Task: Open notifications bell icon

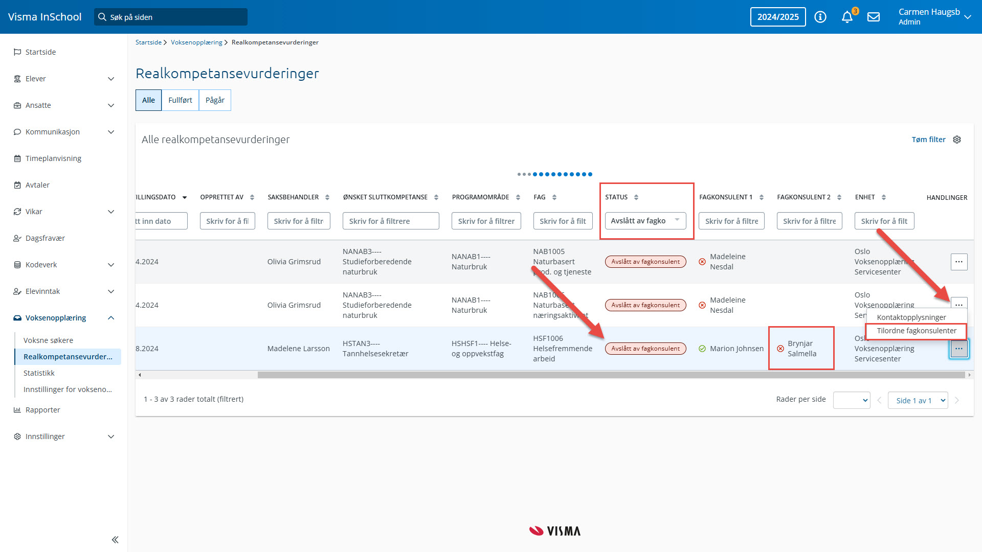Action: [x=847, y=17]
